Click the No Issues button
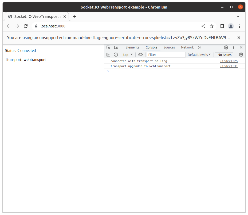 [224, 55]
